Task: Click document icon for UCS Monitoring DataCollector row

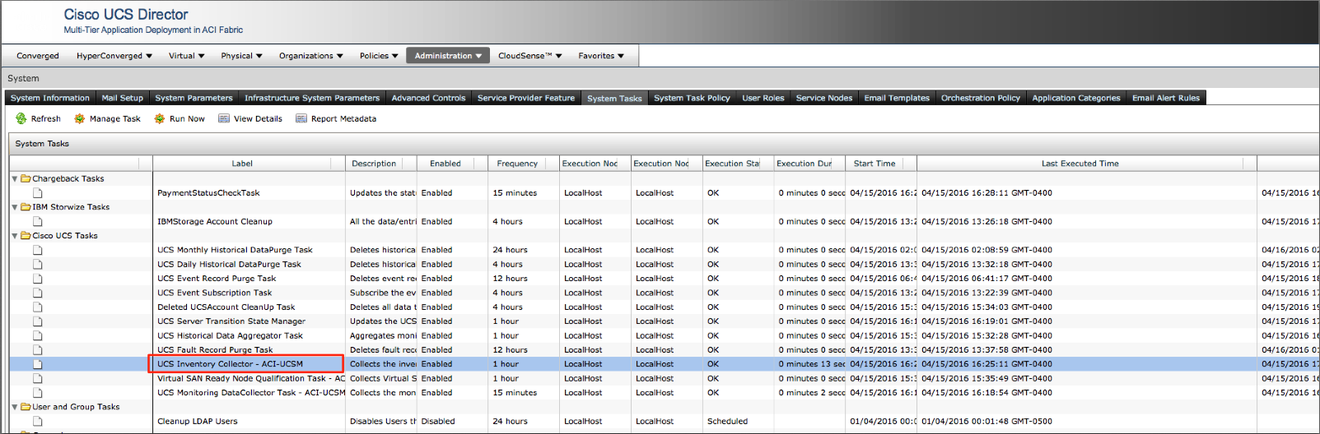Action: [38, 393]
